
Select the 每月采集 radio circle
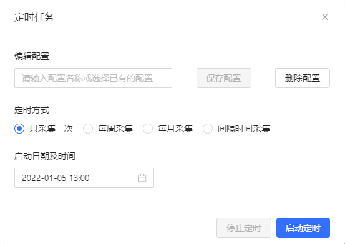click(x=148, y=129)
